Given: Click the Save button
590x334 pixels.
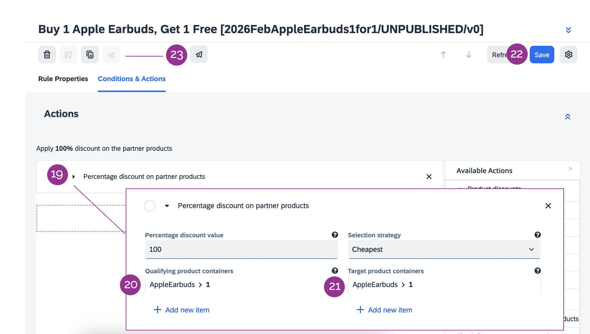Looking at the screenshot, I should click(x=542, y=55).
